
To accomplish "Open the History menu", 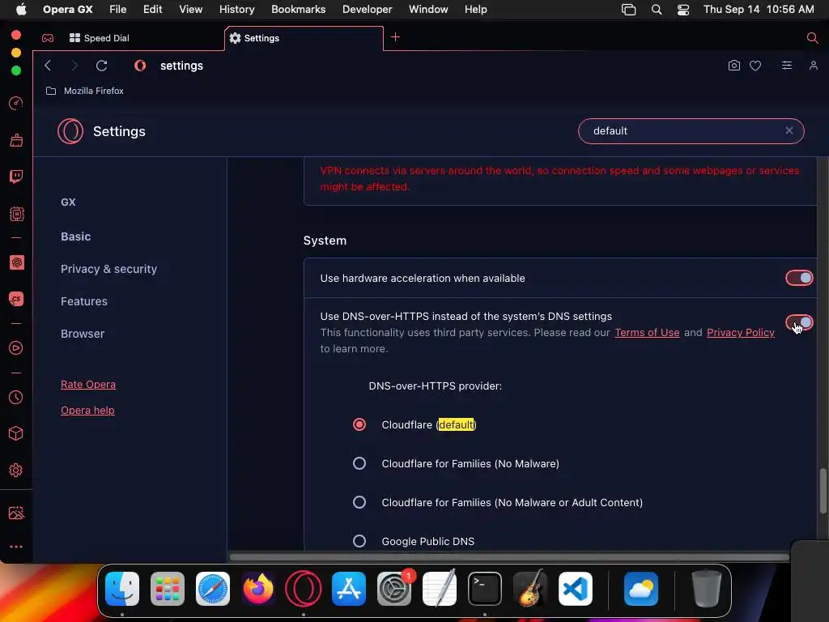I will 237,10.
